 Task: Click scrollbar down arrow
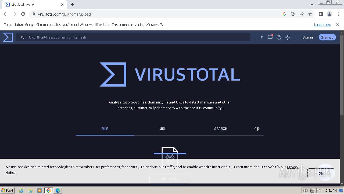tap(342, 184)
